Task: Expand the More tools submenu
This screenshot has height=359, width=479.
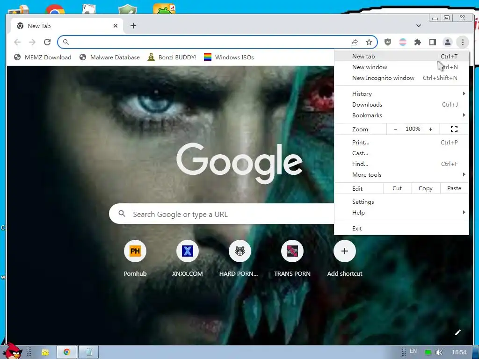Action: coord(401,175)
